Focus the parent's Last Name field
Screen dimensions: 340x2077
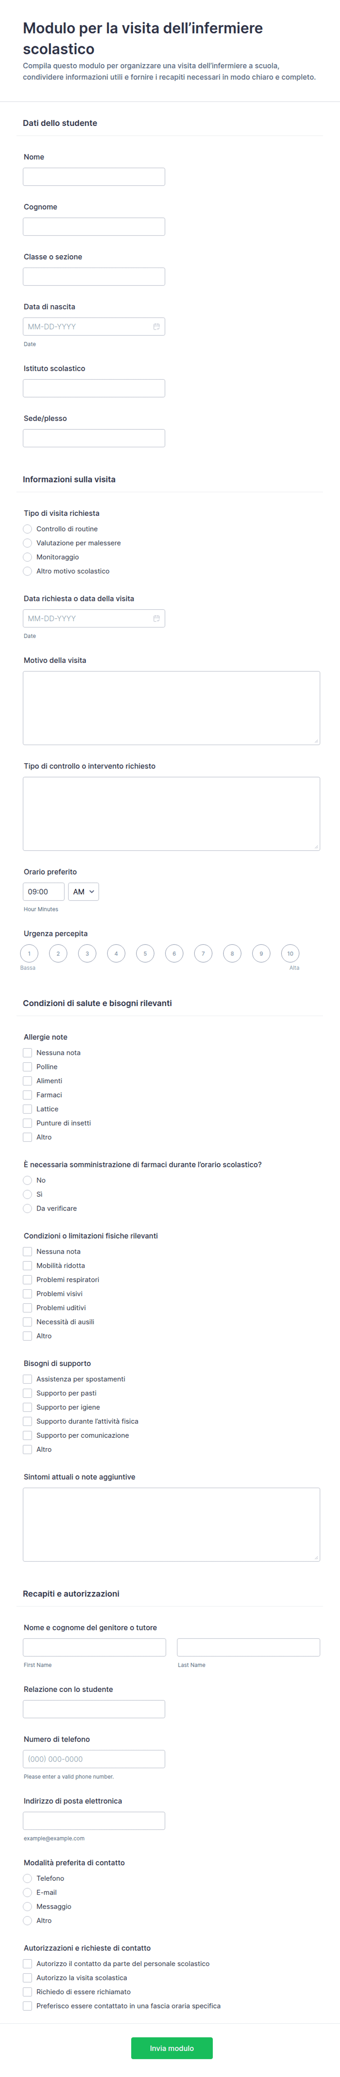point(248,1647)
